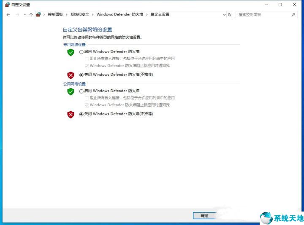Click red shield in 公用网络设置
The image size is (304, 225).
click(x=71, y=115)
